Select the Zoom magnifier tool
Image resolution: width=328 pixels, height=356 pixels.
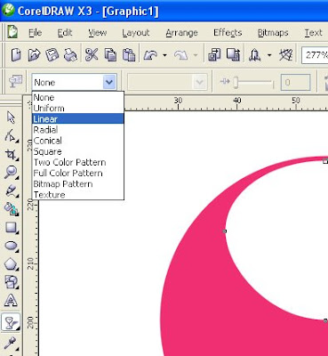click(x=11, y=173)
